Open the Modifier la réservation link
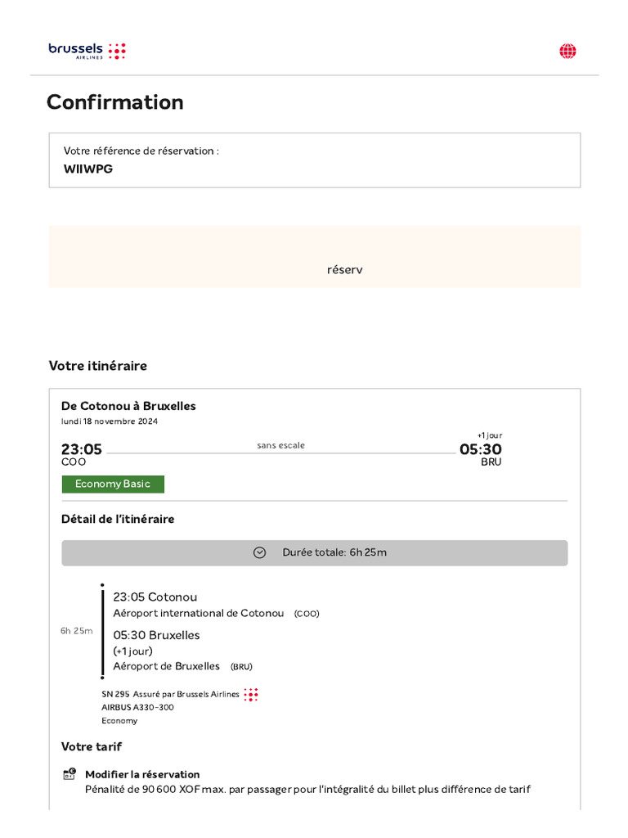The image size is (628, 838). click(x=142, y=774)
